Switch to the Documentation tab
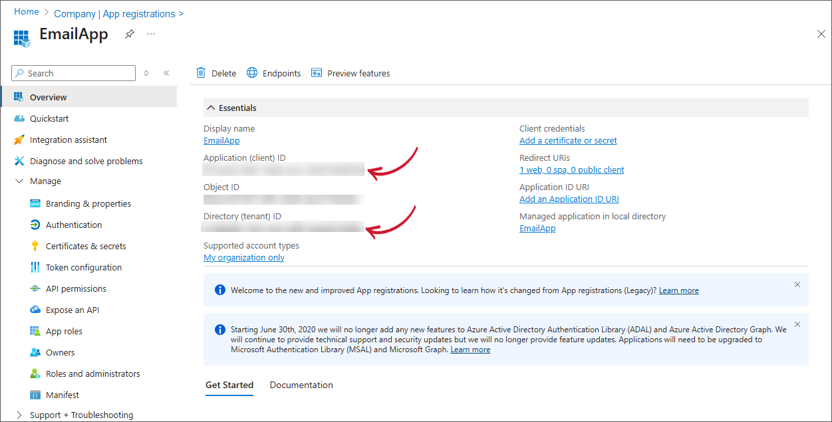 click(301, 385)
